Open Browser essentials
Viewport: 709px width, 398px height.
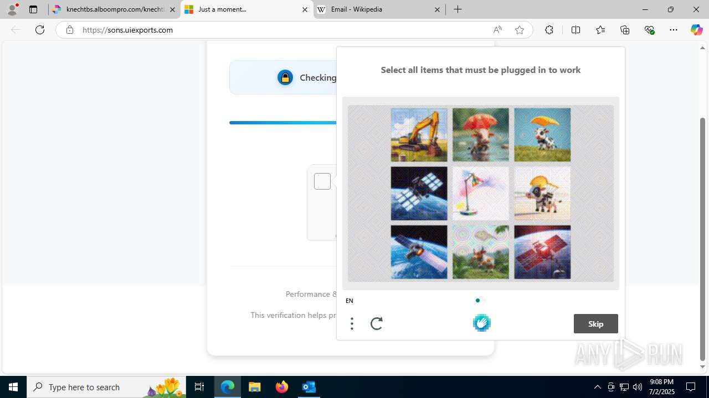649,30
